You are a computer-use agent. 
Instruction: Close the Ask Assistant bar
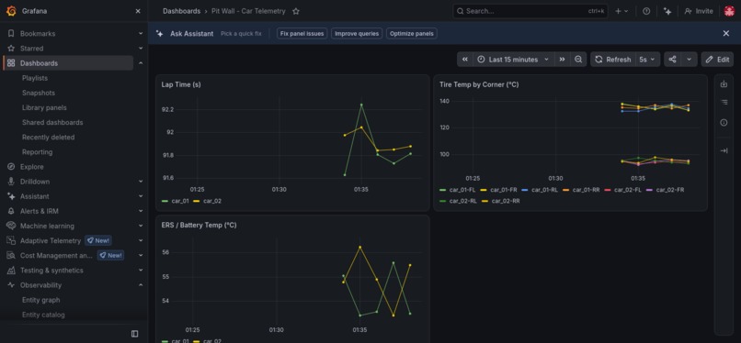tap(726, 33)
